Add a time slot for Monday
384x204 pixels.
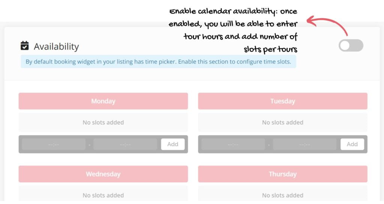[x=172, y=144]
